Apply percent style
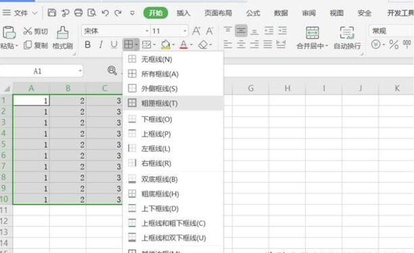This screenshot has width=414, height=253. click(394, 45)
